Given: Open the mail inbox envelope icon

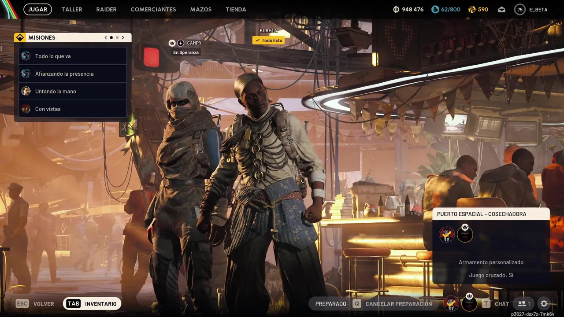Looking at the screenshot, I should pyautogui.click(x=502, y=9).
